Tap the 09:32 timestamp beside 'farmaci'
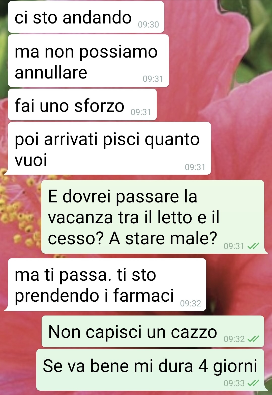This screenshot has height=395, width=272. tap(191, 303)
